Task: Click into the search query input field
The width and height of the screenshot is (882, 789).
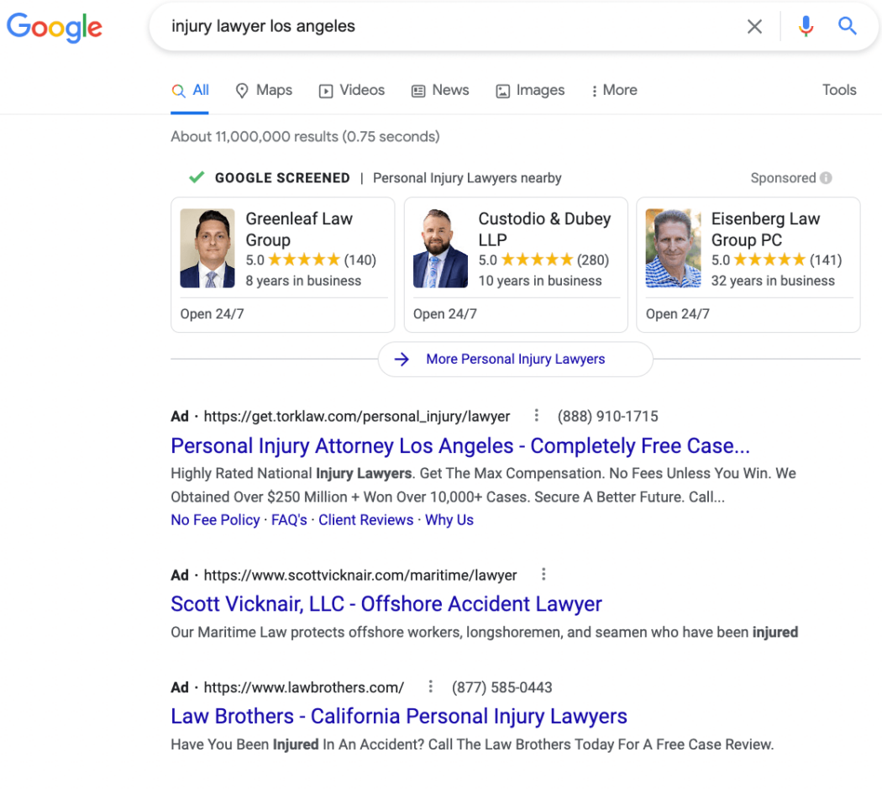Action: (450, 26)
